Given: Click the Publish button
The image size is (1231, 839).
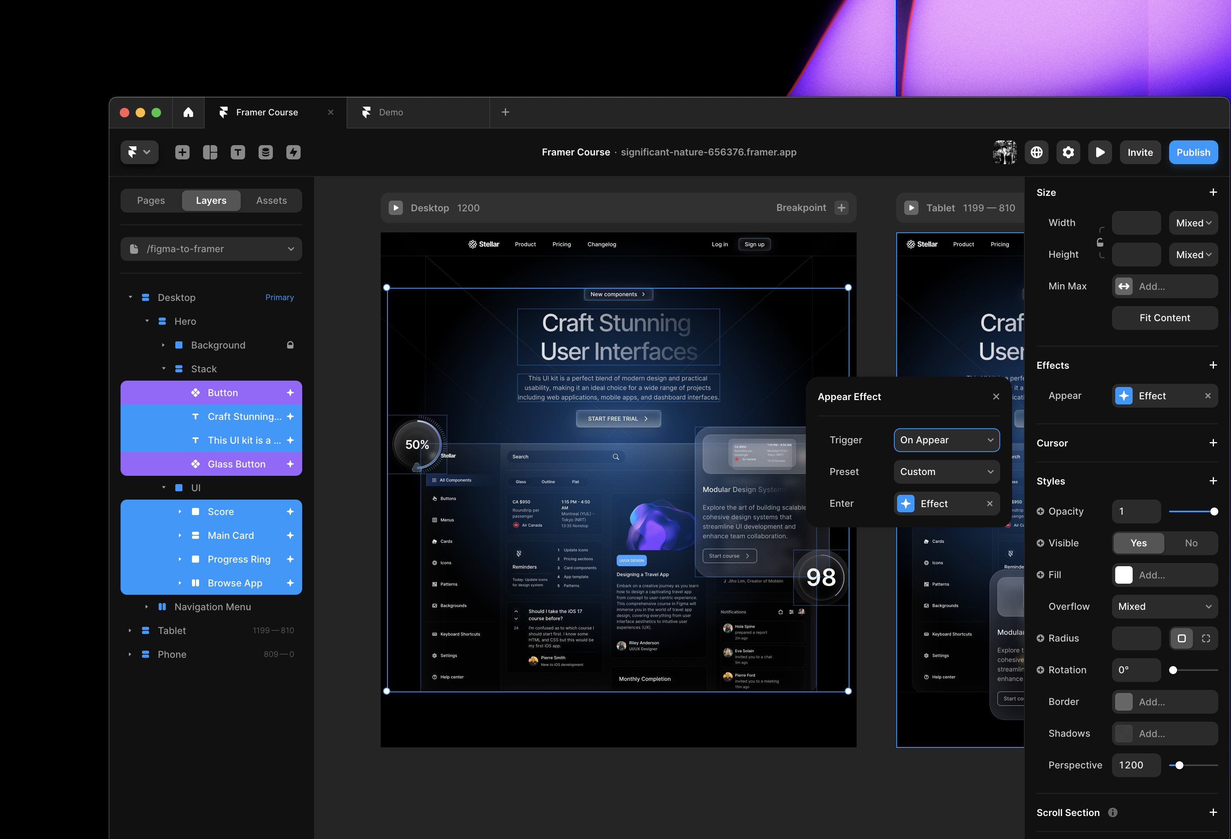Looking at the screenshot, I should tap(1193, 152).
